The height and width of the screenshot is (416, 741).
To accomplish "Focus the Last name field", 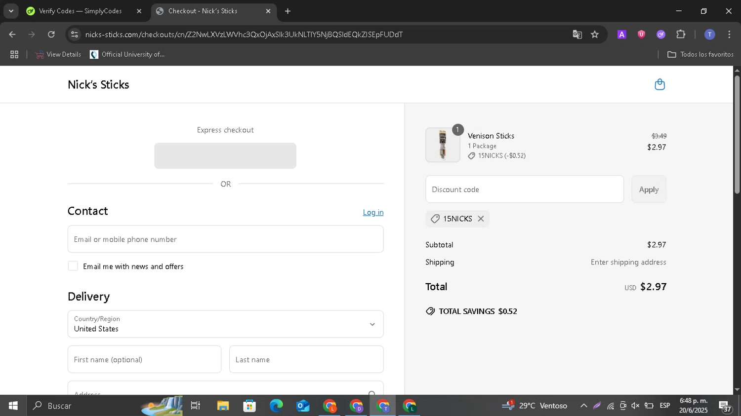I will 306,359.
